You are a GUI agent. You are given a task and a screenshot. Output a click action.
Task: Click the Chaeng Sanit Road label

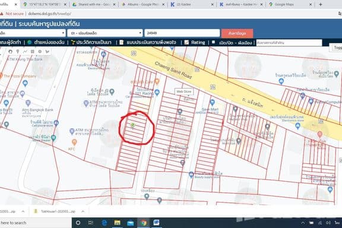[x=173, y=70]
